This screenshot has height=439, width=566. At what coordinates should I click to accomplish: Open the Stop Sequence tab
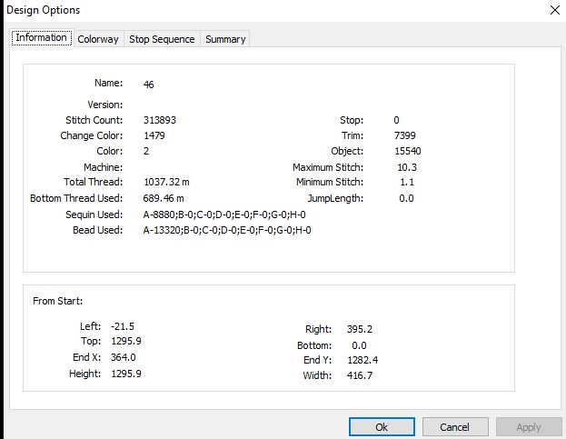click(162, 39)
